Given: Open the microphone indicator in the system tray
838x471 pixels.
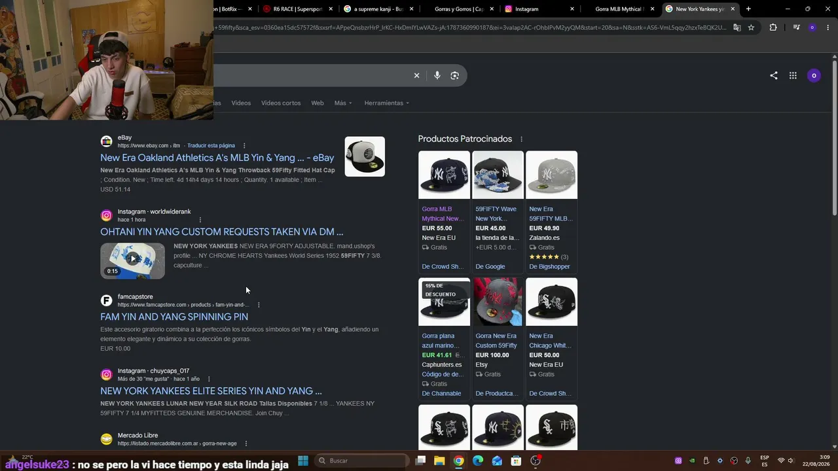Looking at the screenshot, I should tap(748, 461).
